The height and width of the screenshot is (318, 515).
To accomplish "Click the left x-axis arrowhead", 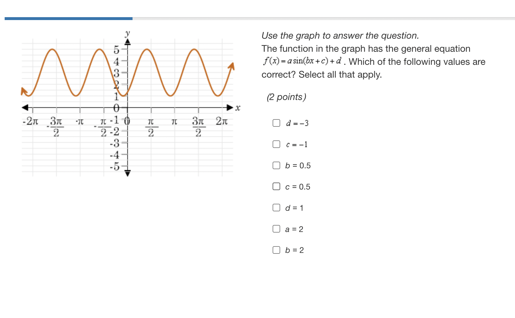I will [26, 108].
